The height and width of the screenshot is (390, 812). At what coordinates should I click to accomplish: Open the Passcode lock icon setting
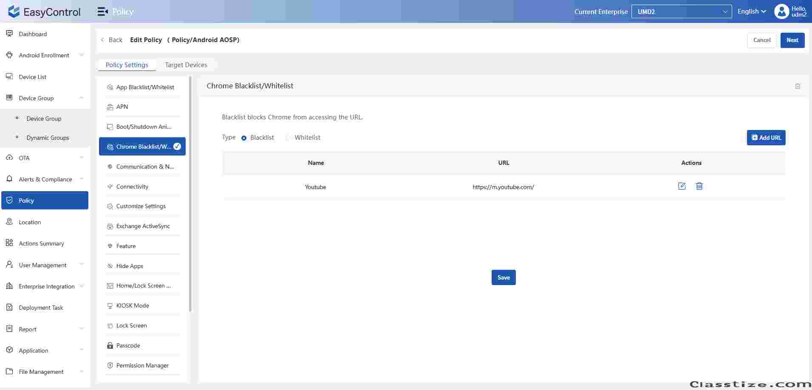click(110, 345)
